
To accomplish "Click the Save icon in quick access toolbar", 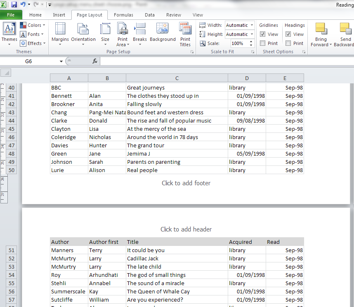I will pos(14,5).
